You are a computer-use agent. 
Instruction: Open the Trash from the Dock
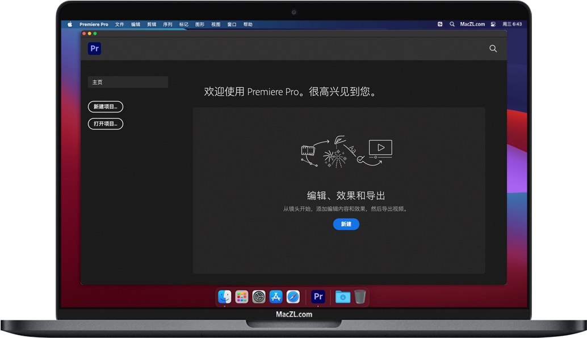tap(360, 297)
